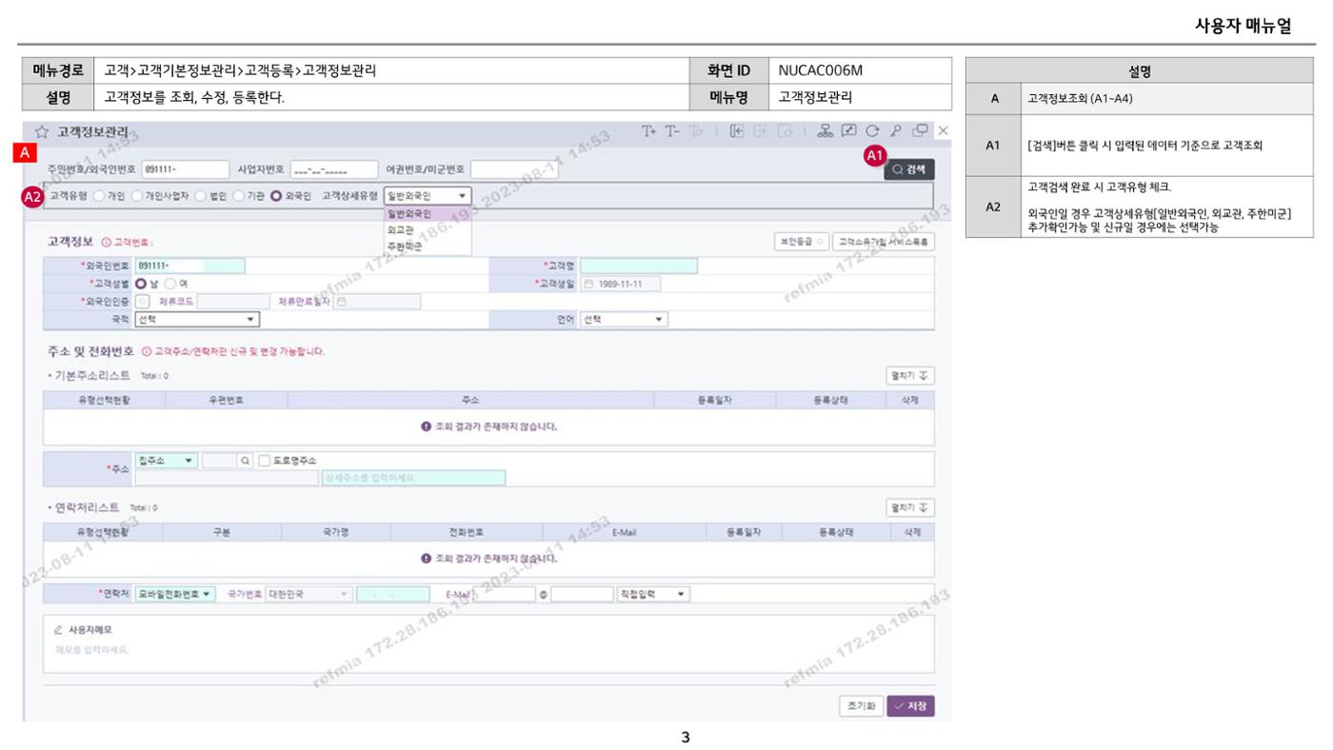Click the 외국인인증 verify icon button
The image size is (1333, 750).
(x=143, y=302)
